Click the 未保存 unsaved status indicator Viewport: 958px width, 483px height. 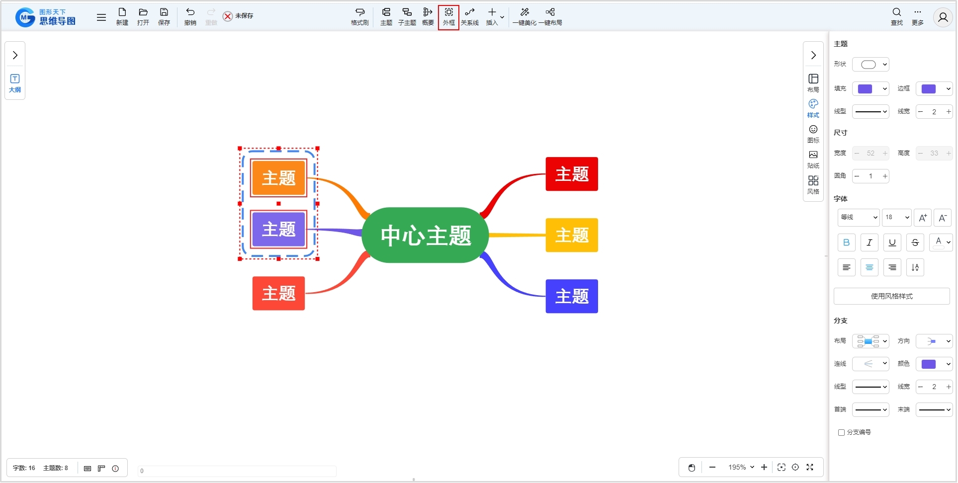point(238,16)
